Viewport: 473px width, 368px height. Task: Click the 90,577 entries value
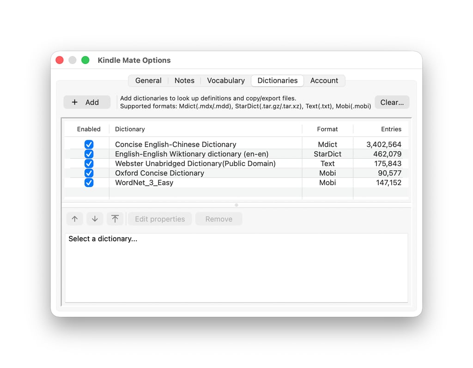(390, 173)
